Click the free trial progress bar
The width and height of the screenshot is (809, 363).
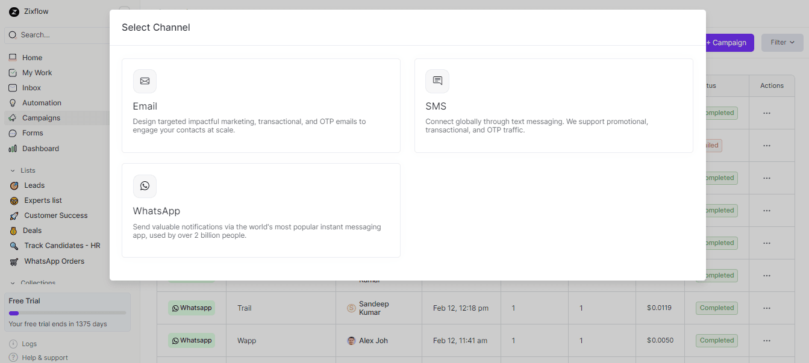coord(67,313)
